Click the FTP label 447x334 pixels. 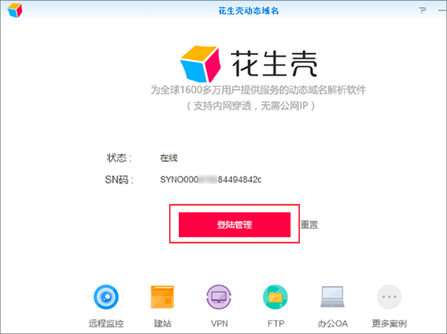[276, 324]
